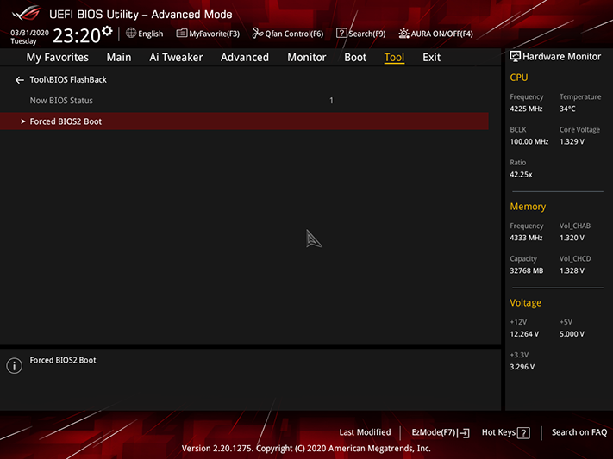Click the CPU section heading
Viewport: 613px width, 459px height.
(x=519, y=78)
